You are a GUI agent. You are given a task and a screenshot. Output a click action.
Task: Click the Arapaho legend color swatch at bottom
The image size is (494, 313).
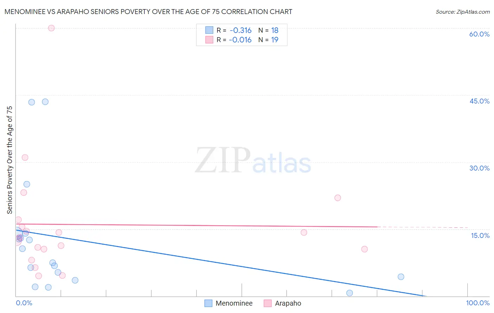coord(268,303)
